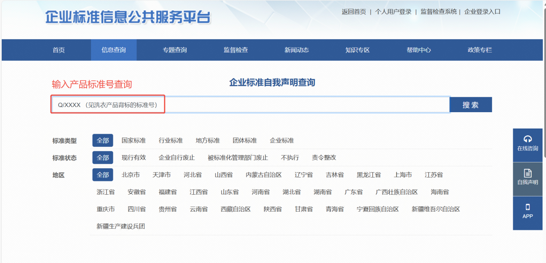Select 全部 under 标准状态 filter
The width and height of the screenshot is (546, 263).
click(103, 158)
